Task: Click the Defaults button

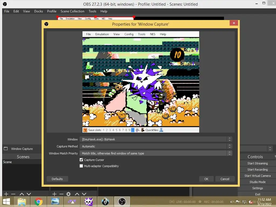Action: 57,179
